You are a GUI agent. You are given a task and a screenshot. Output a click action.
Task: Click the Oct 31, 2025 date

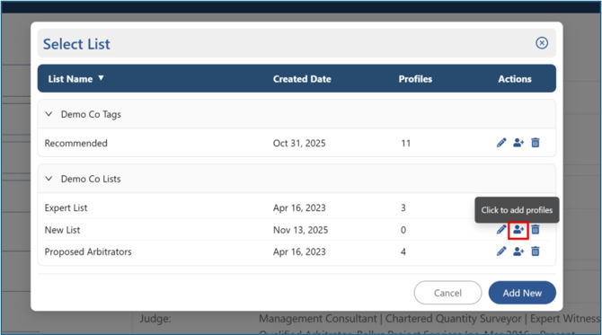coord(299,143)
